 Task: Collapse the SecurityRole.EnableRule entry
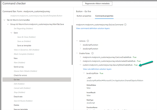point(80,65)
